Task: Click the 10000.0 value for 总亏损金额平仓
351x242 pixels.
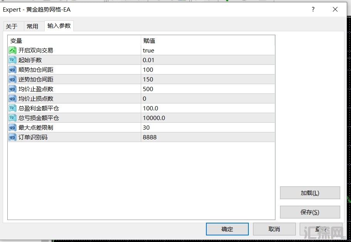Action: (154, 118)
